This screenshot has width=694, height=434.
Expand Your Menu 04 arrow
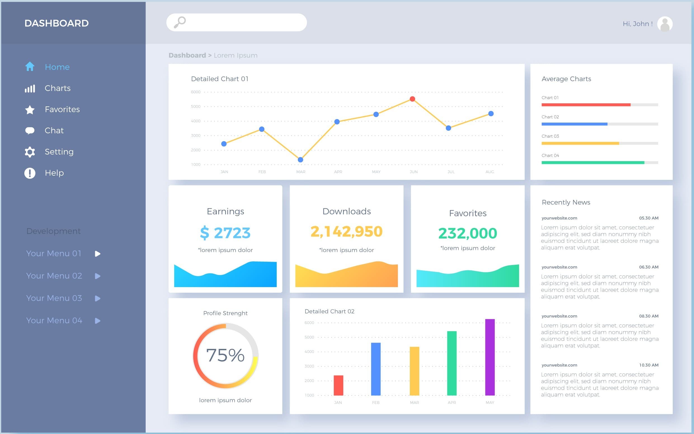[98, 321]
